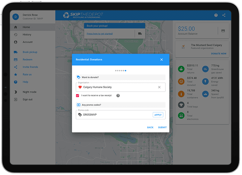The height and width of the screenshot is (175, 242).
Task: Click the Submit button in the dialog
Action: 162,127
